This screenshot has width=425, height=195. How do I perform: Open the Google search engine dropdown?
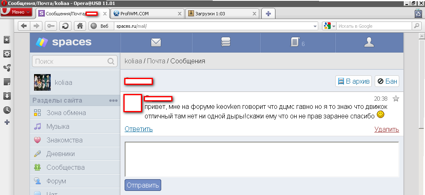[x=329, y=26]
